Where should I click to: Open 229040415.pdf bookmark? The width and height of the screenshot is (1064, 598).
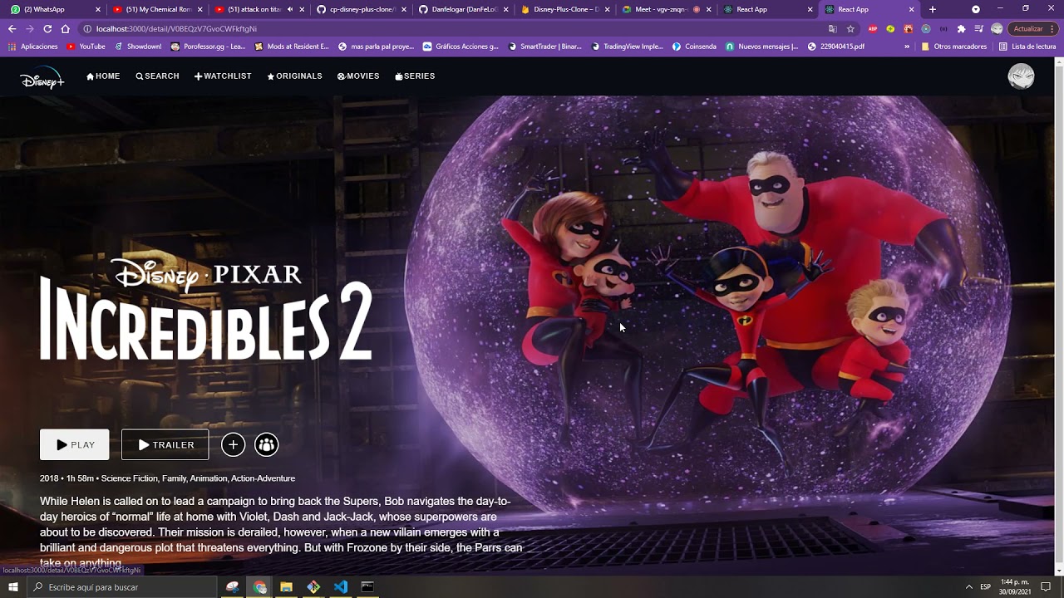point(836,47)
